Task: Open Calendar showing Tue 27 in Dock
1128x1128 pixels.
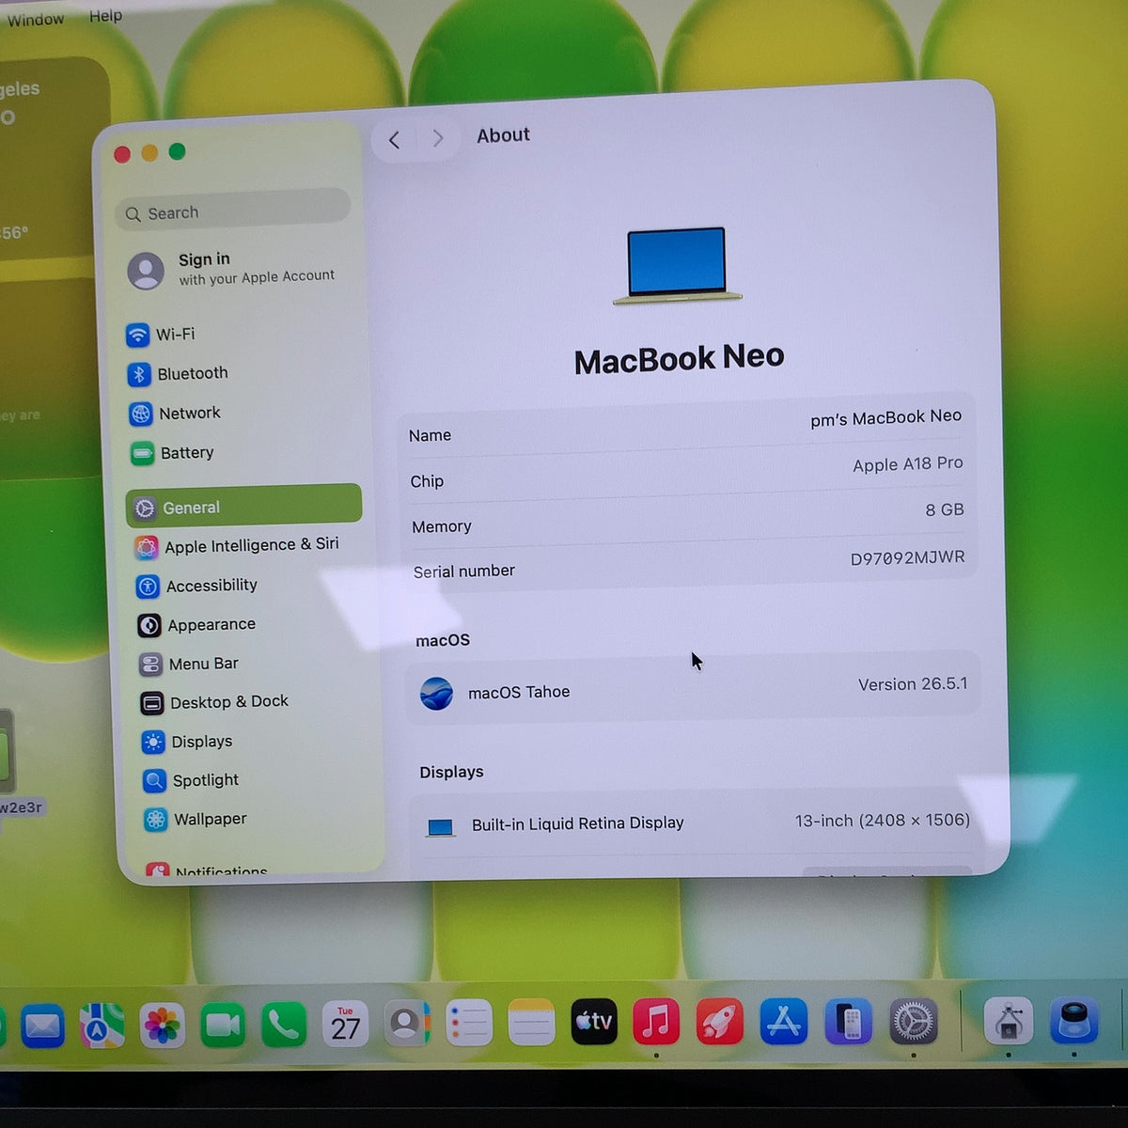Action: (345, 1025)
